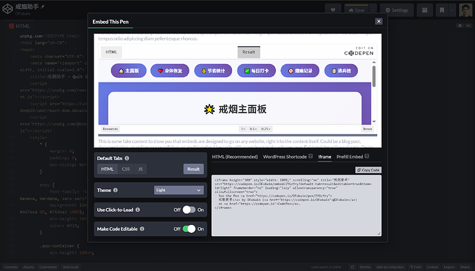The height and width of the screenshot is (271, 475).
Task: Select the Prefill Embed tab
Action: pos(350,157)
